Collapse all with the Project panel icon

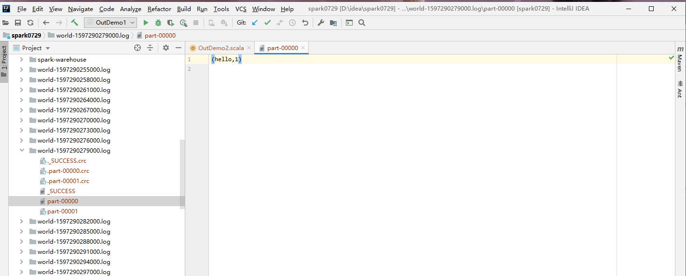(x=150, y=48)
